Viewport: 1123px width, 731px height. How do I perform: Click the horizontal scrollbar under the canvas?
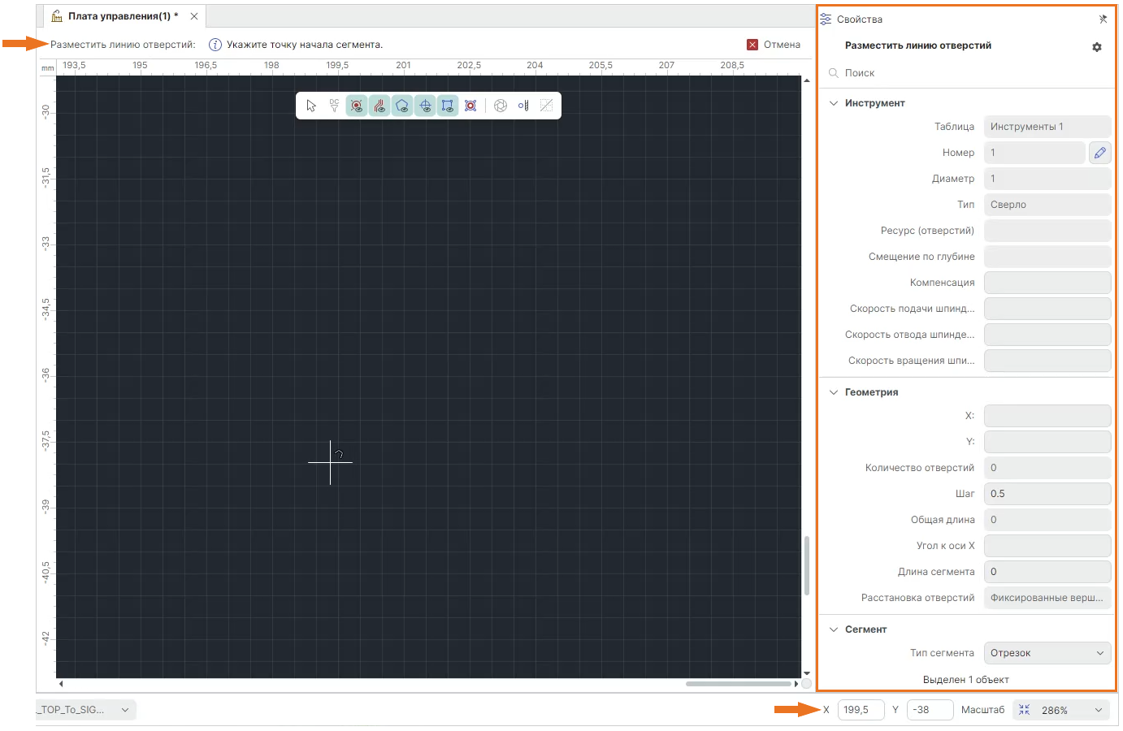738,684
